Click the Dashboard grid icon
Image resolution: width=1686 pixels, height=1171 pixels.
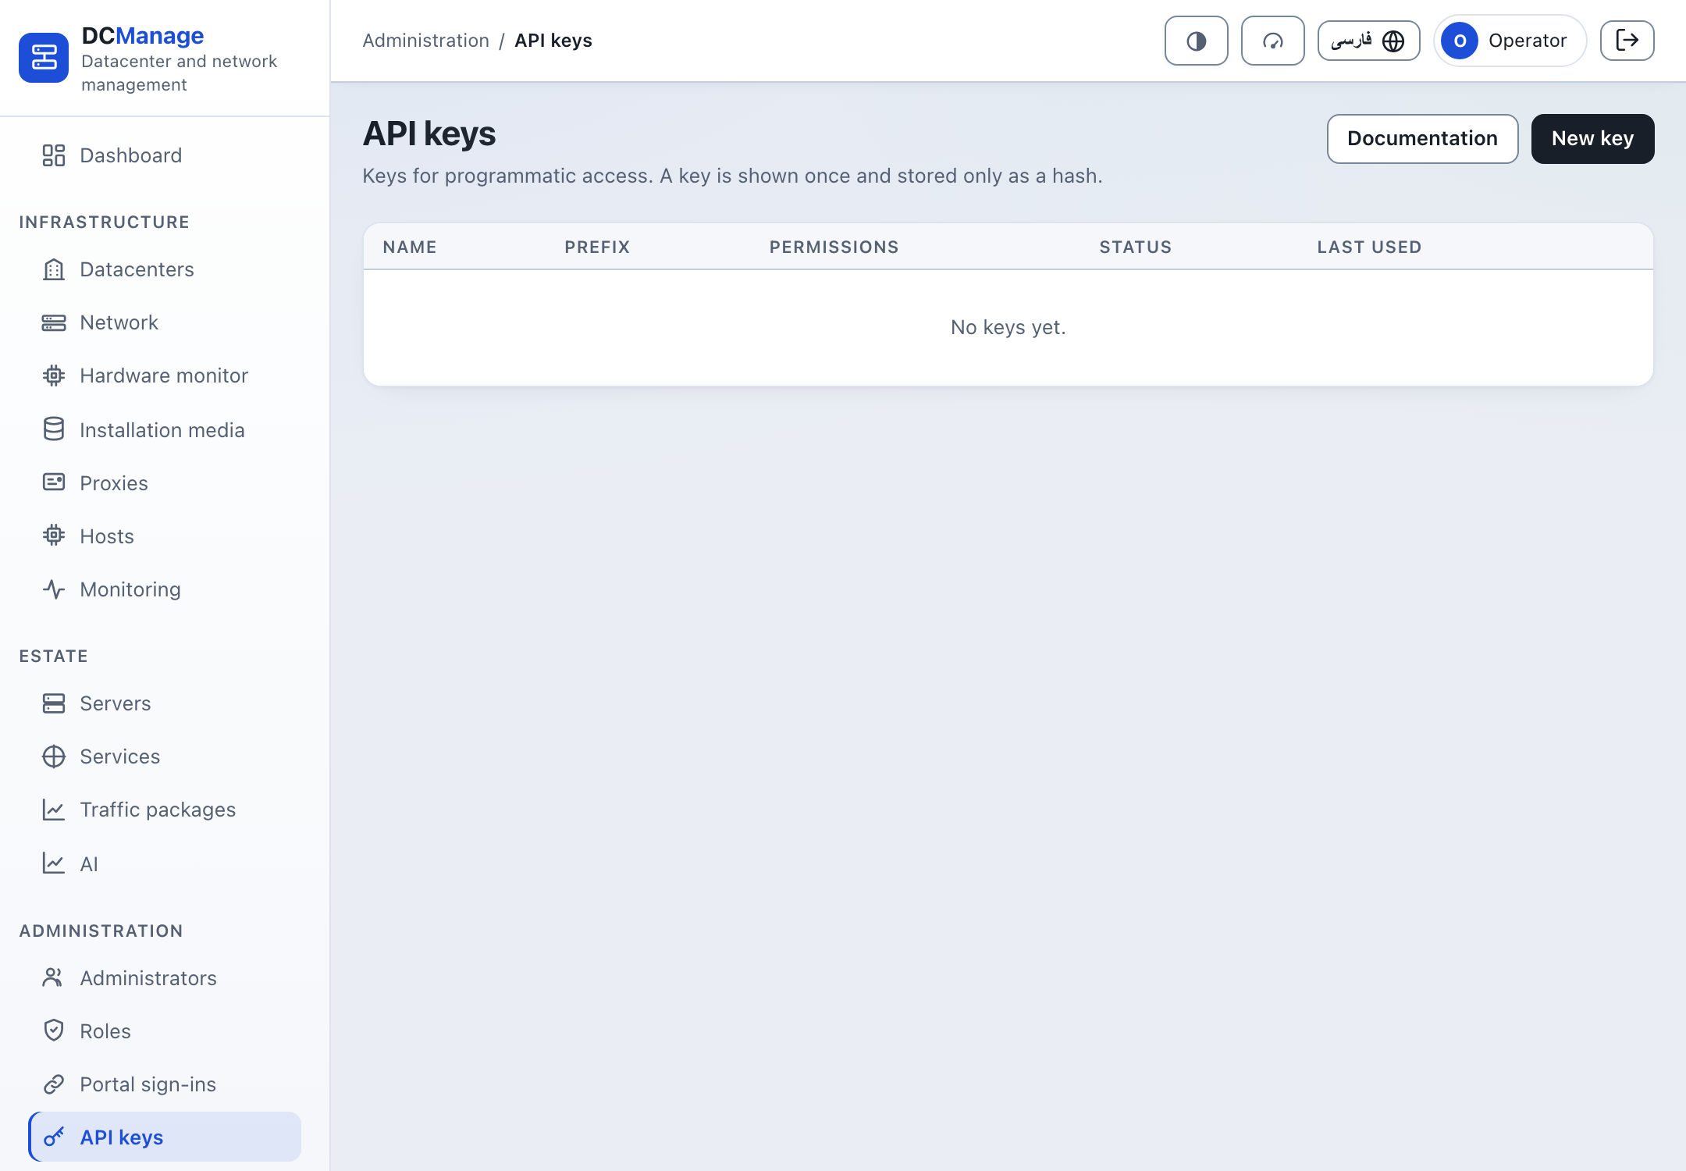54,155
